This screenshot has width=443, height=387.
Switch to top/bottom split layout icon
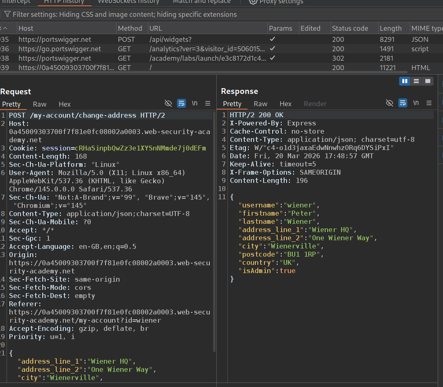416,81
